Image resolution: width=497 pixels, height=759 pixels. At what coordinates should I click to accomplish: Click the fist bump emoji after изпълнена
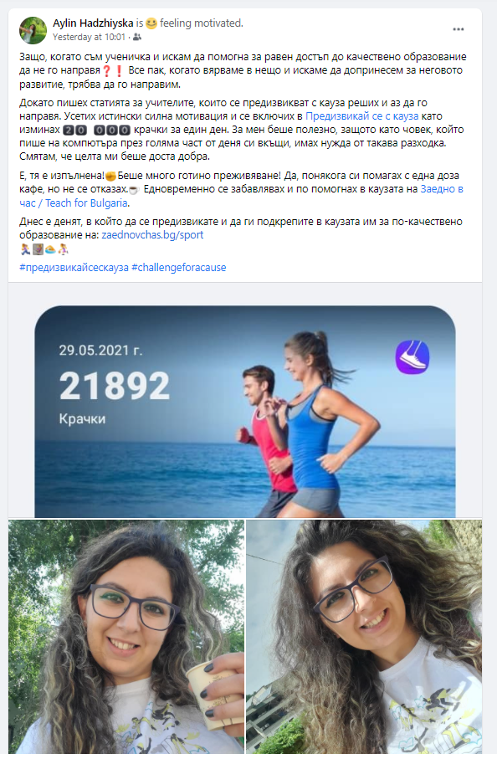point(110,177)
